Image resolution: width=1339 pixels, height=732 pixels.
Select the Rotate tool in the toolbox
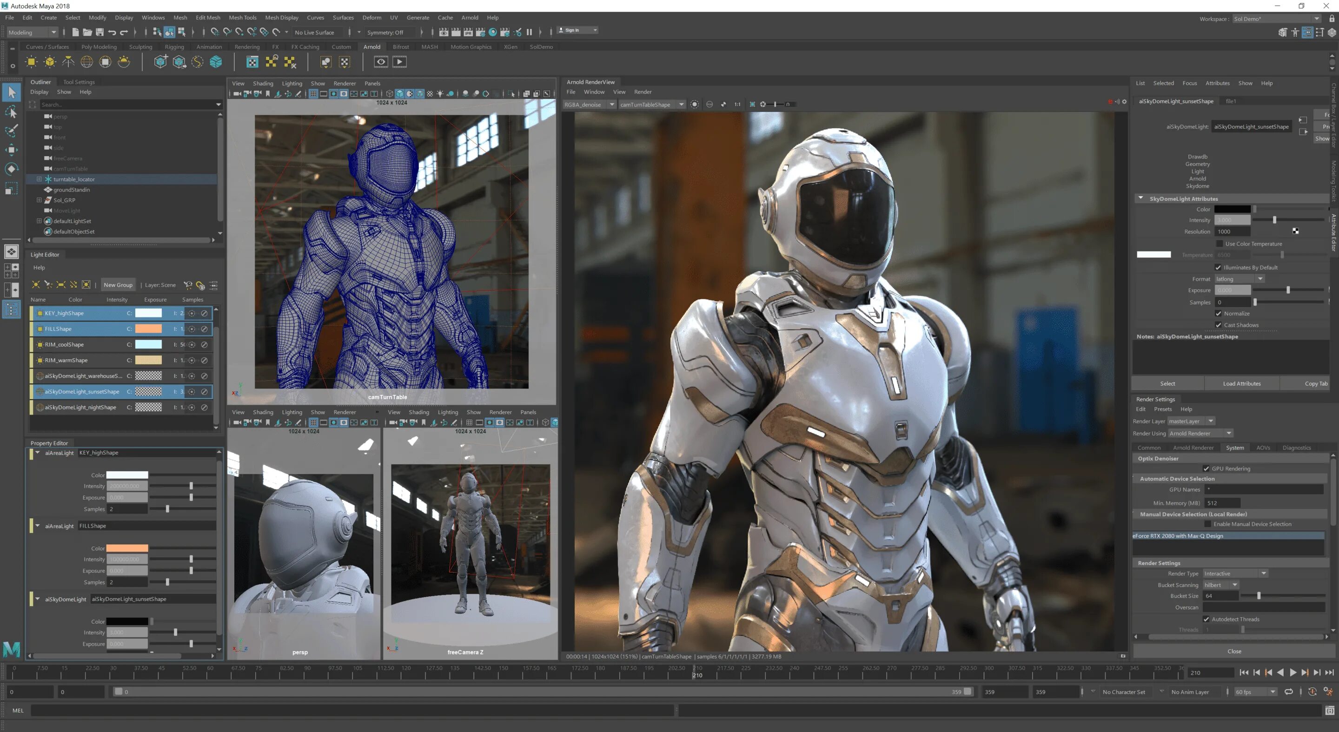click(x=12, y=169)
